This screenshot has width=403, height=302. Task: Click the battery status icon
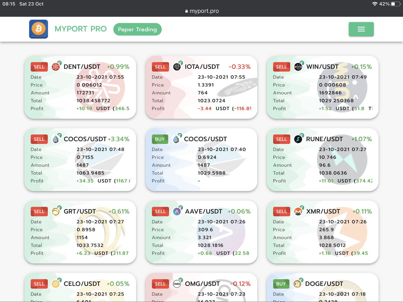point(396,4)
